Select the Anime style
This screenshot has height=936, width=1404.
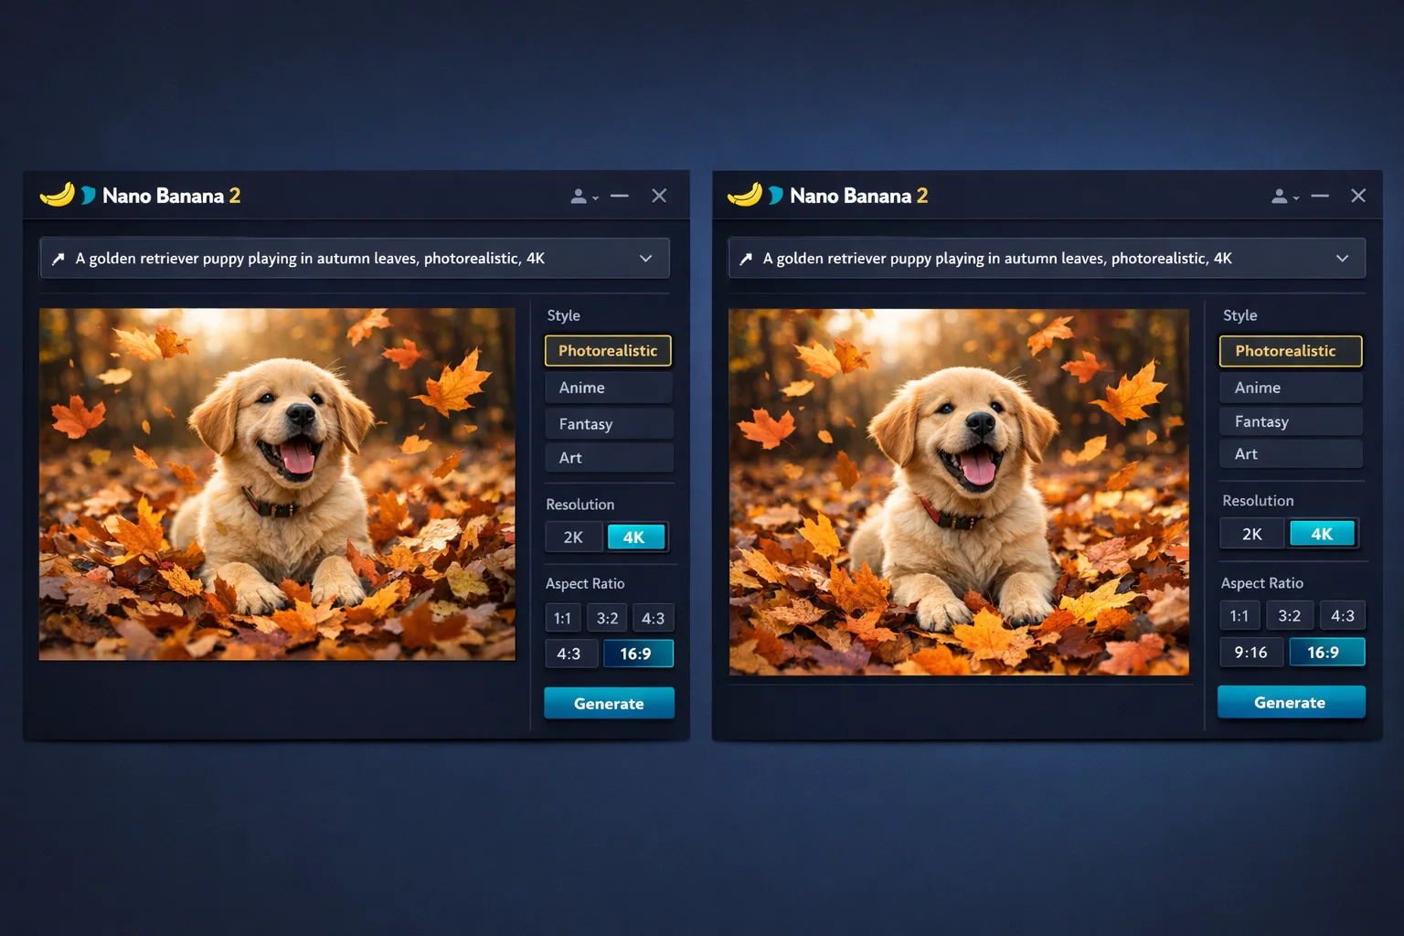click(x=608, y=387)
